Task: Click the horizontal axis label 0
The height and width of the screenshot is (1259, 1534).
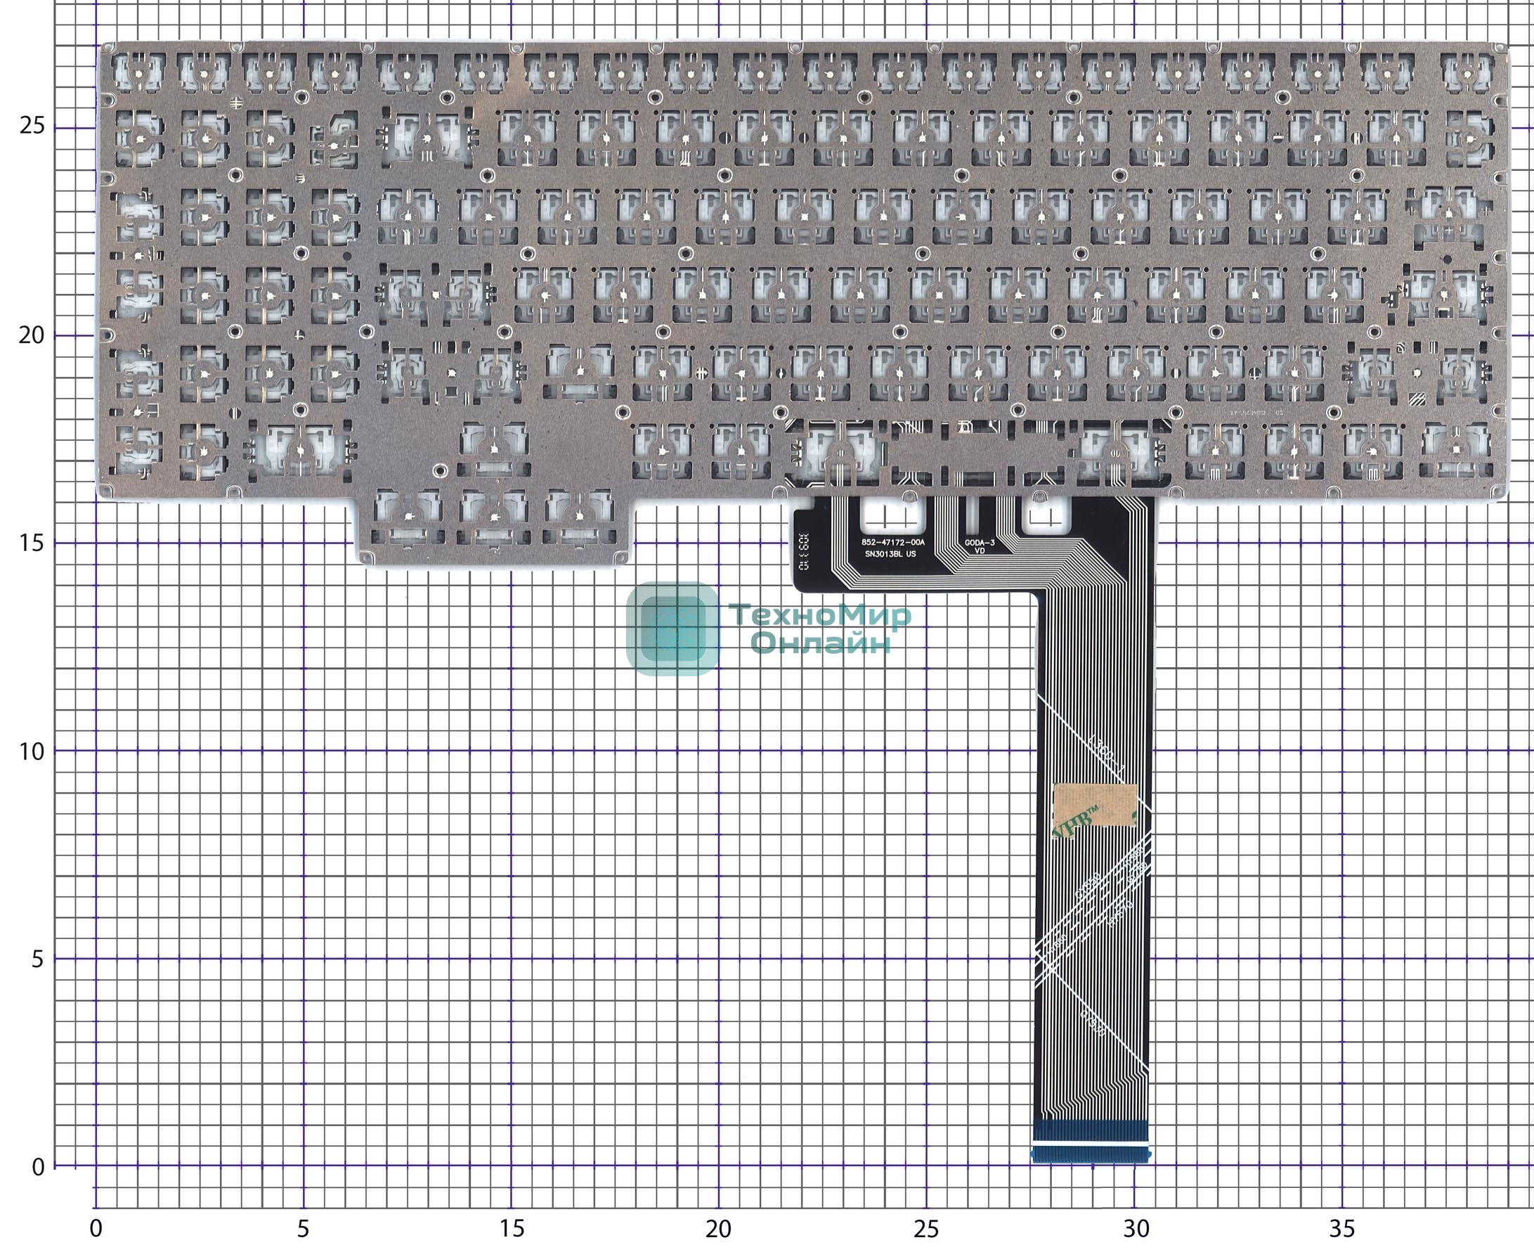Action: 95,1229
